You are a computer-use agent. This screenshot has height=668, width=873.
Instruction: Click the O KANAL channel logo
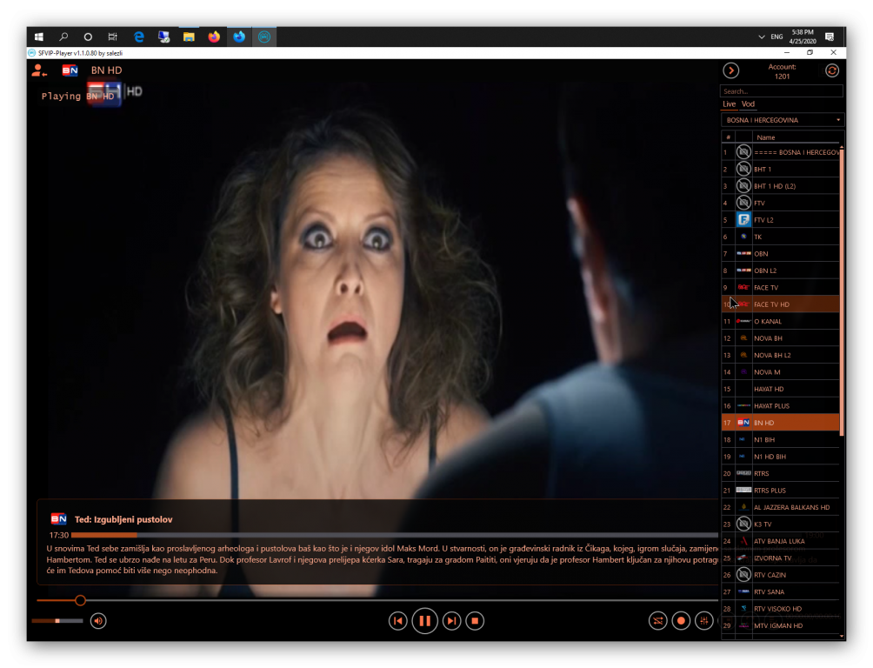tap(743, 322)
